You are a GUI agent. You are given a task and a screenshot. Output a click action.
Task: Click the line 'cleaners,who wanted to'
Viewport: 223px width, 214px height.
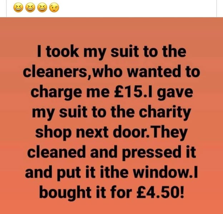coord(111,72)
